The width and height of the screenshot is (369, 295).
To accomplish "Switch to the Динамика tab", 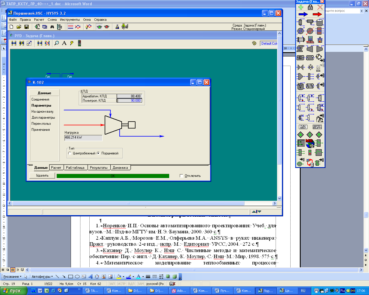I will pyautogui.click(x=120, y=168).
